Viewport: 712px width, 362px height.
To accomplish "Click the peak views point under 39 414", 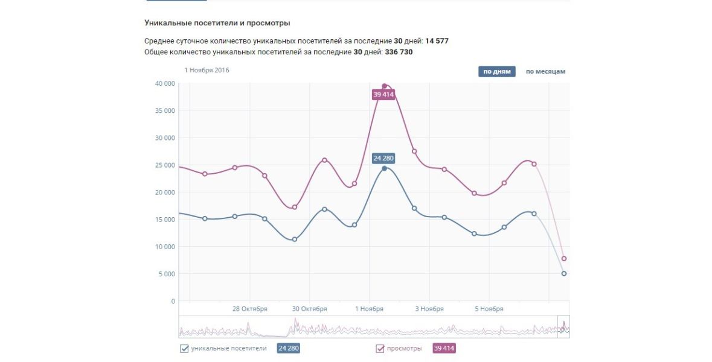I will click(384, 86).
